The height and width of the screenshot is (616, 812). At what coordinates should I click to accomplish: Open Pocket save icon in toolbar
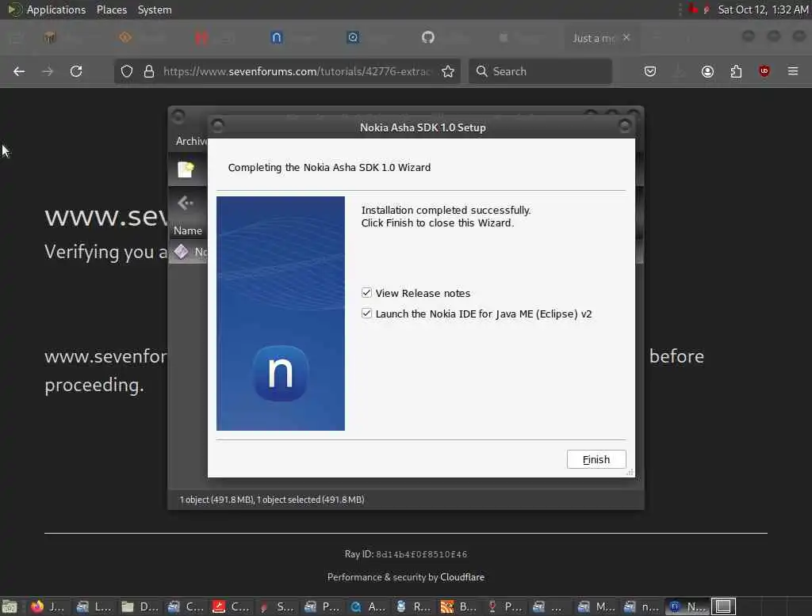[x=650, y=71]
